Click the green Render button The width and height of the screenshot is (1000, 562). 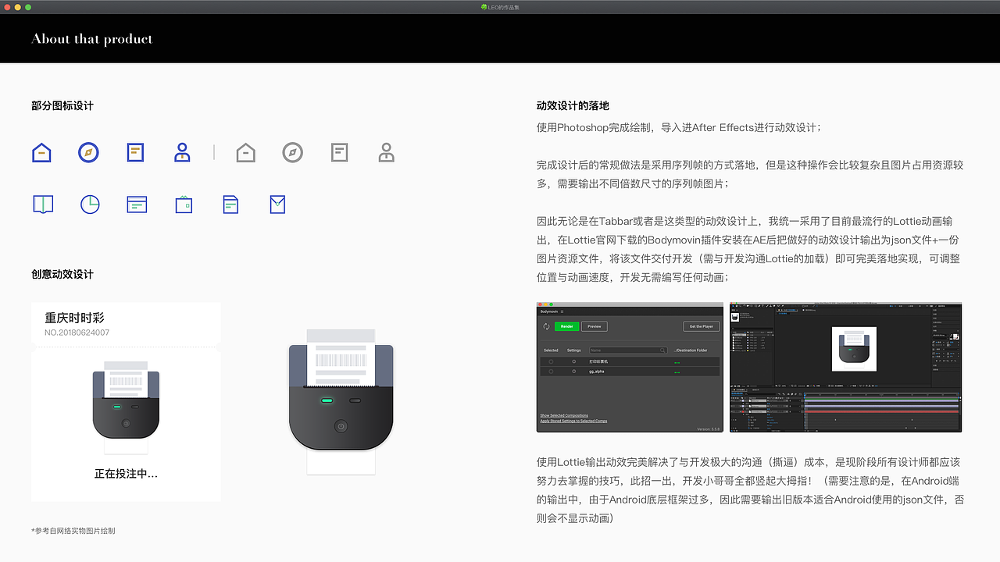tap(567, 326)
